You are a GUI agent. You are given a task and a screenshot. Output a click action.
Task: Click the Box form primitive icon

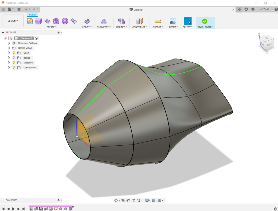point(39,21)
